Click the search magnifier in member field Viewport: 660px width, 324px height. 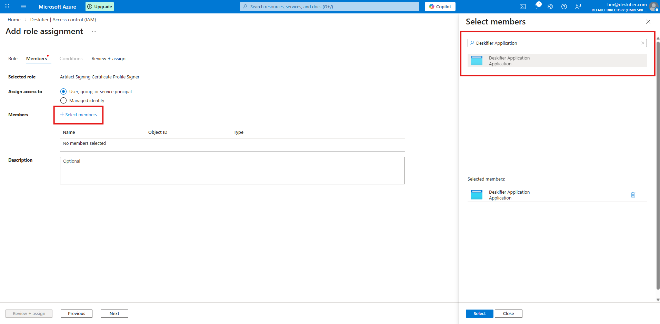tap(472, 43)
